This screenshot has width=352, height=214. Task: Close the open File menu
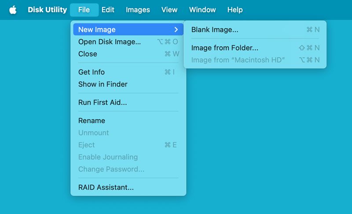click(84, 10)
